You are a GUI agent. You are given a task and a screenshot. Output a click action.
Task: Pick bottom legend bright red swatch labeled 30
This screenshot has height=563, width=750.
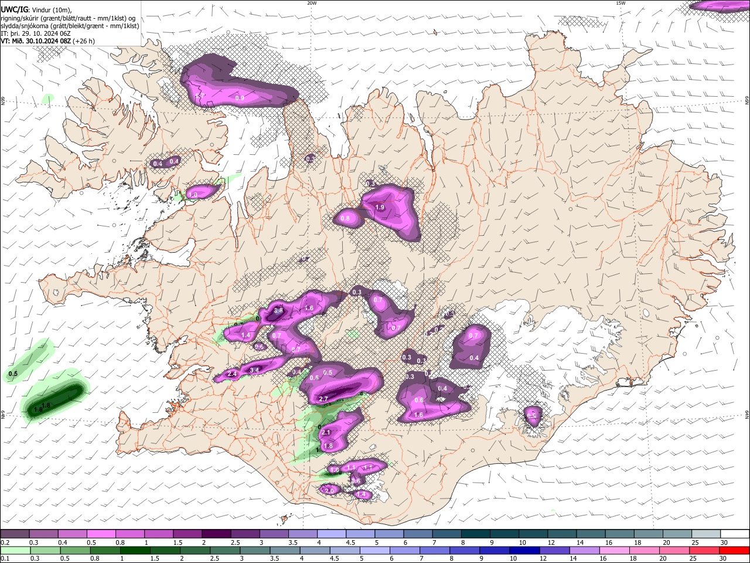735,551
